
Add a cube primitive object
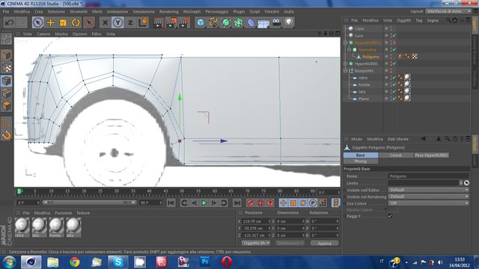click(x=201, y=22)
